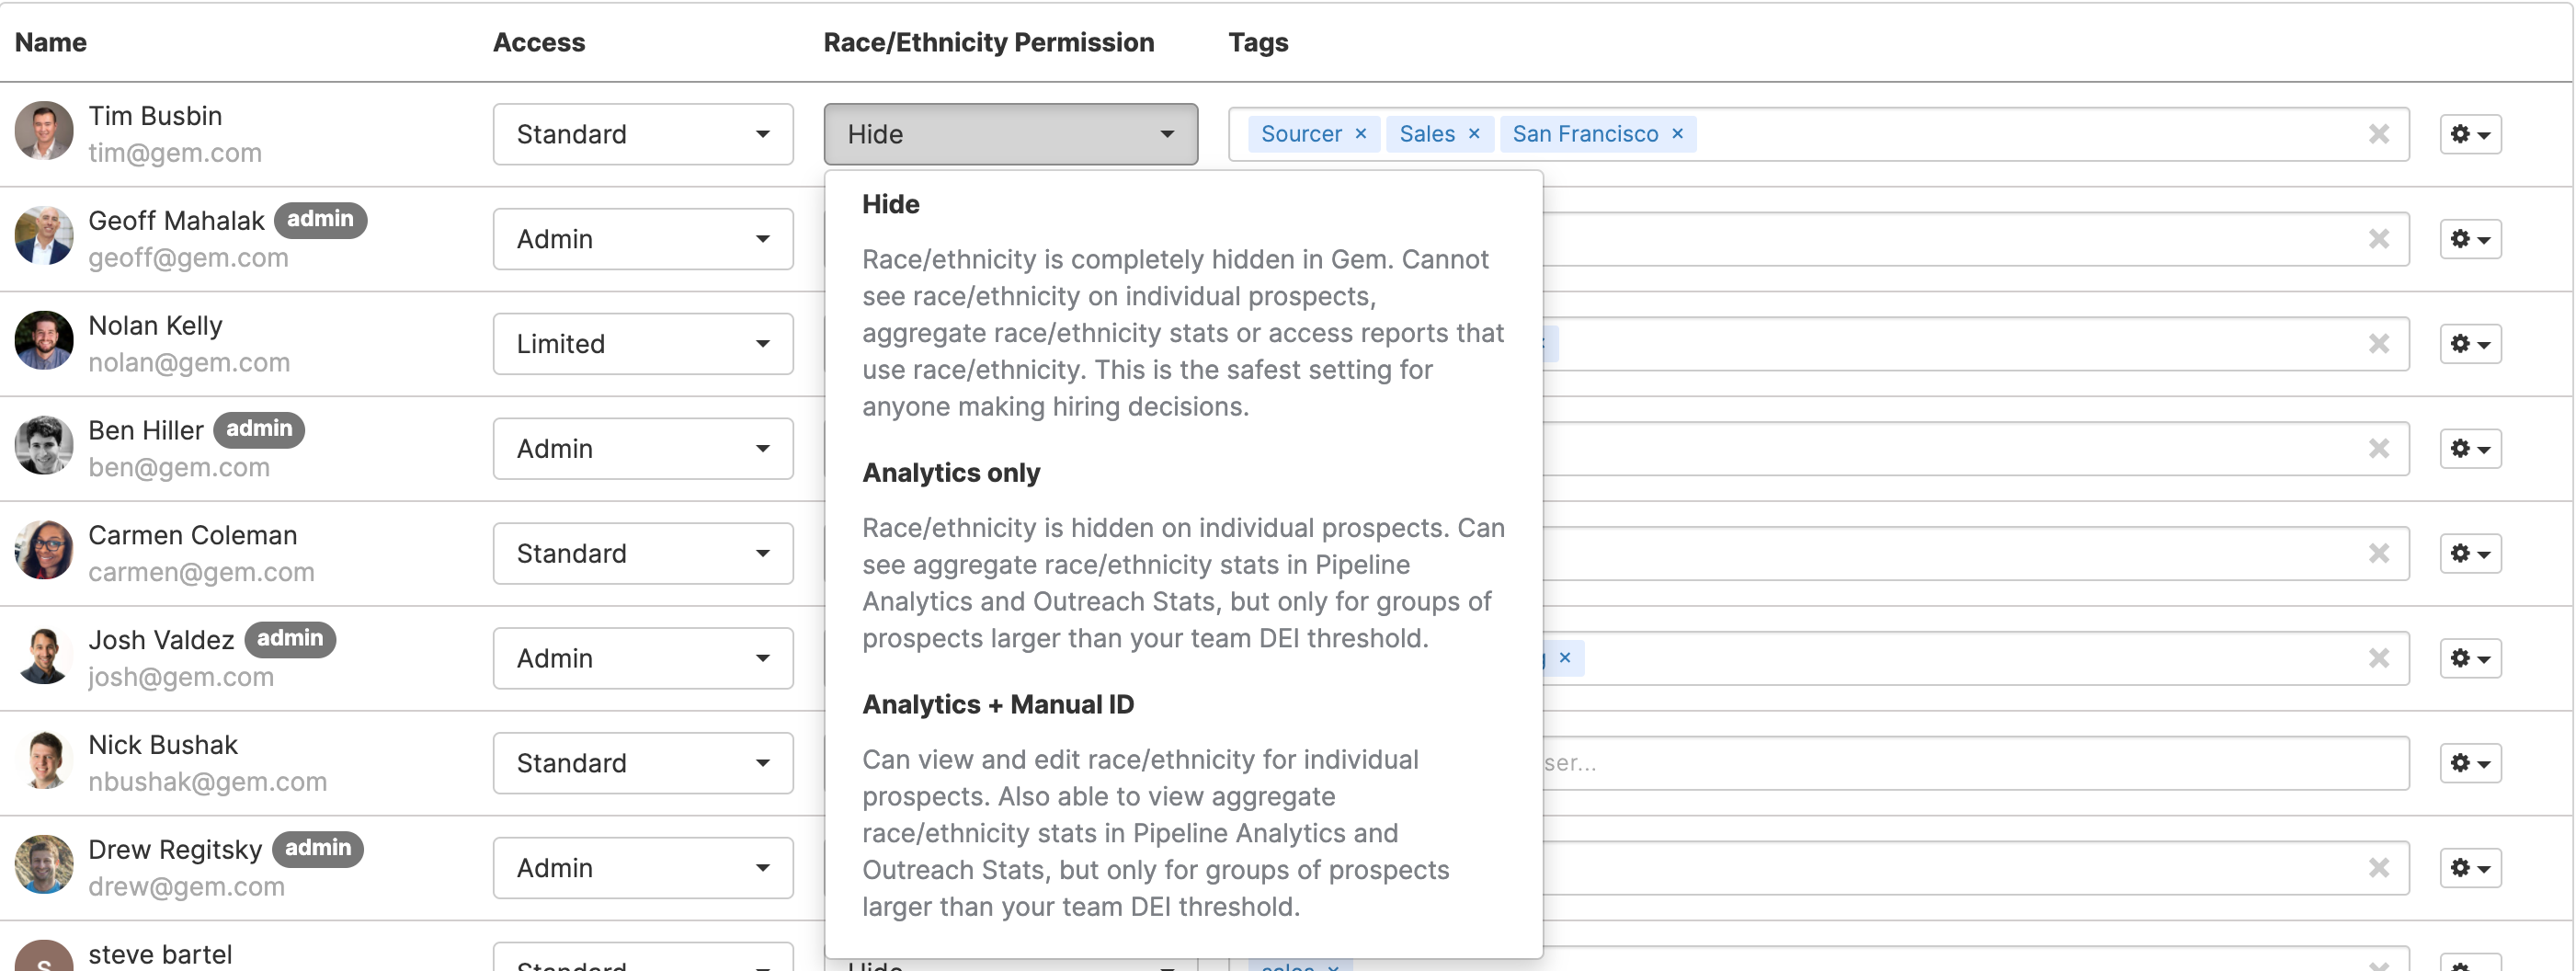This screenshot has width=2576, height=971.
Task: Open gear settings menu for Nolan Kelly
Action: [2470, 344]
